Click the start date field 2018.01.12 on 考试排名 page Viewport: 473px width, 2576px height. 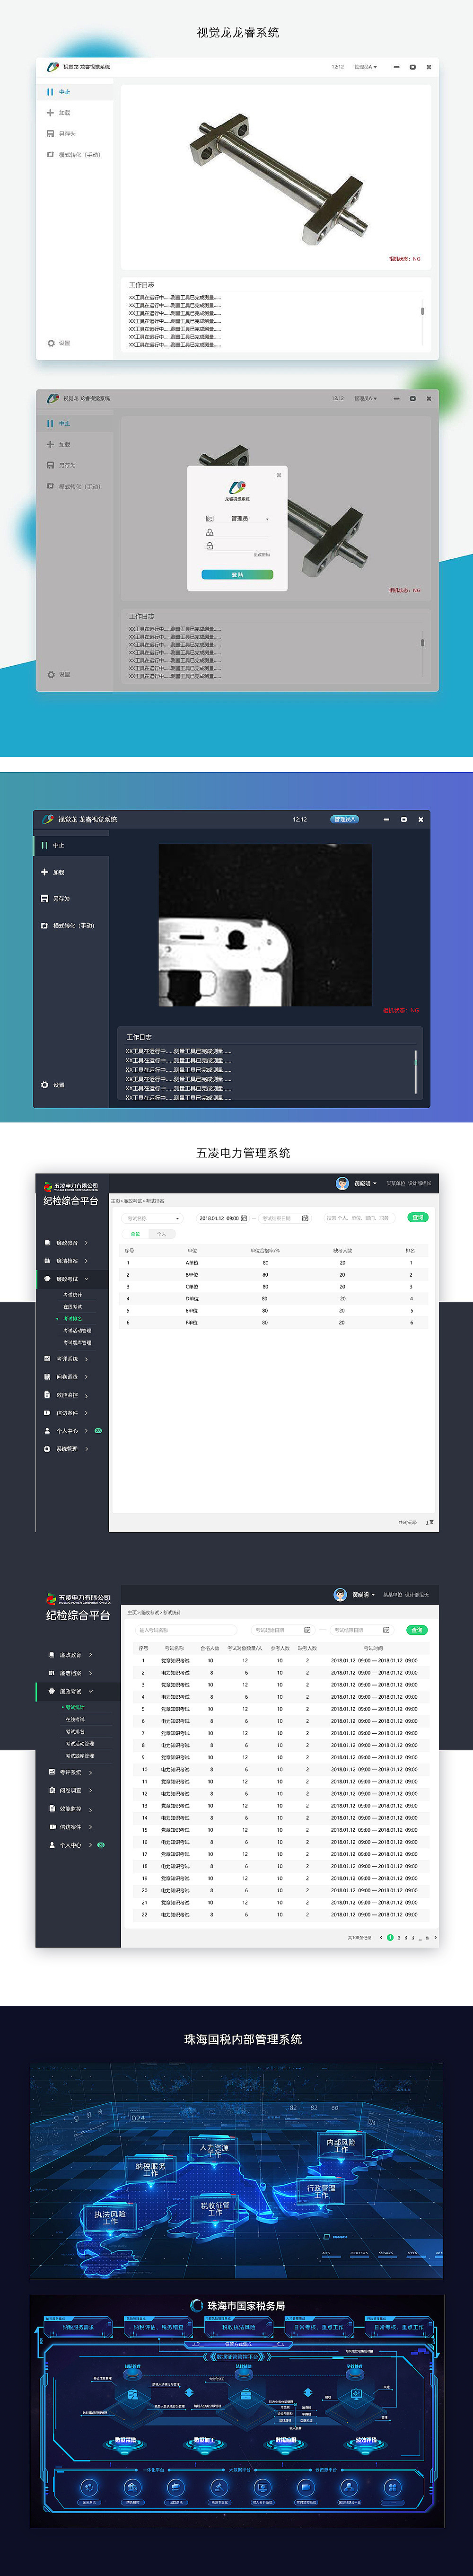[x=222, y=1218]
